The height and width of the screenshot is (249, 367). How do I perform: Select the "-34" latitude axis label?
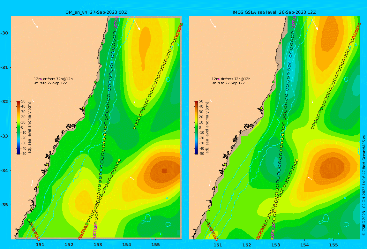[x=4, y=170]
